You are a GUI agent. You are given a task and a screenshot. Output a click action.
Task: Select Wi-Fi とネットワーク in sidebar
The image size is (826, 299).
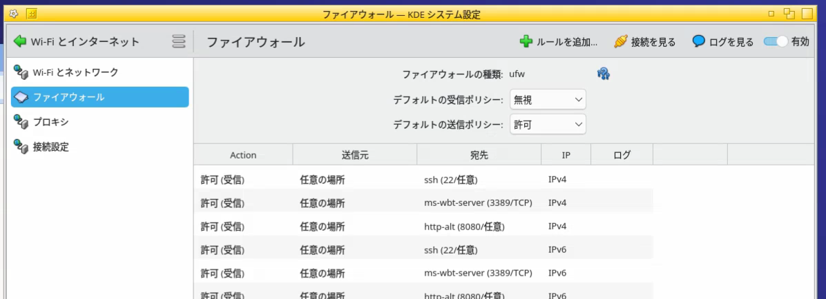click(76, 72)
